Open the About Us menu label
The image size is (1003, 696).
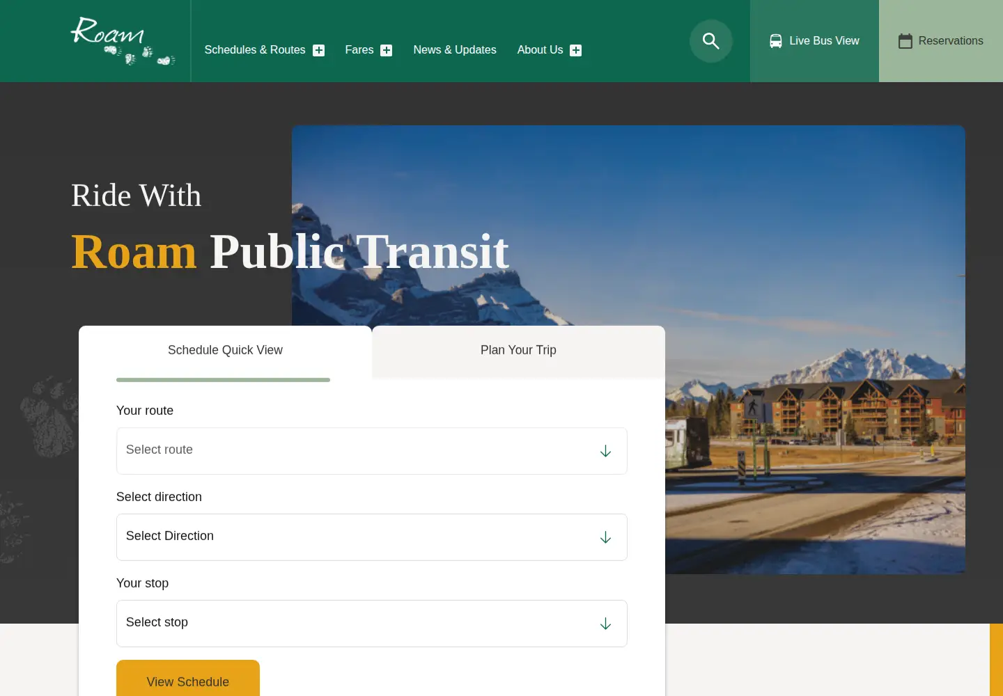[x=540, y=50]
